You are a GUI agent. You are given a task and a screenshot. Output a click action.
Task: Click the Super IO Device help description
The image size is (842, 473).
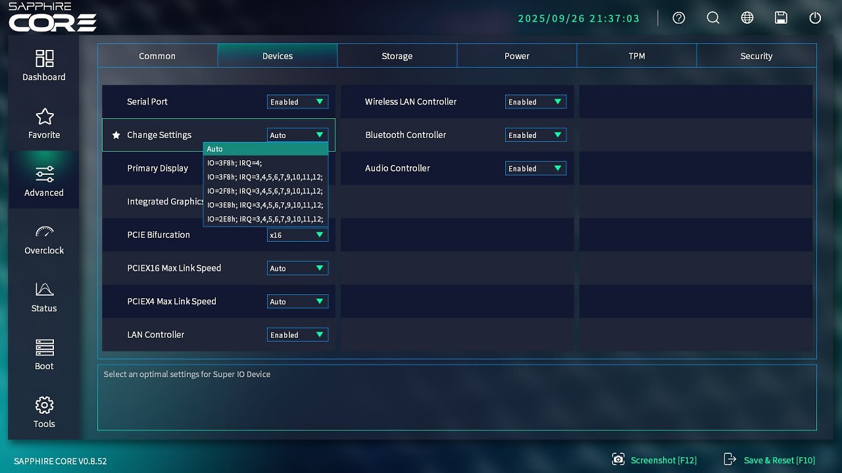point(187,374)
